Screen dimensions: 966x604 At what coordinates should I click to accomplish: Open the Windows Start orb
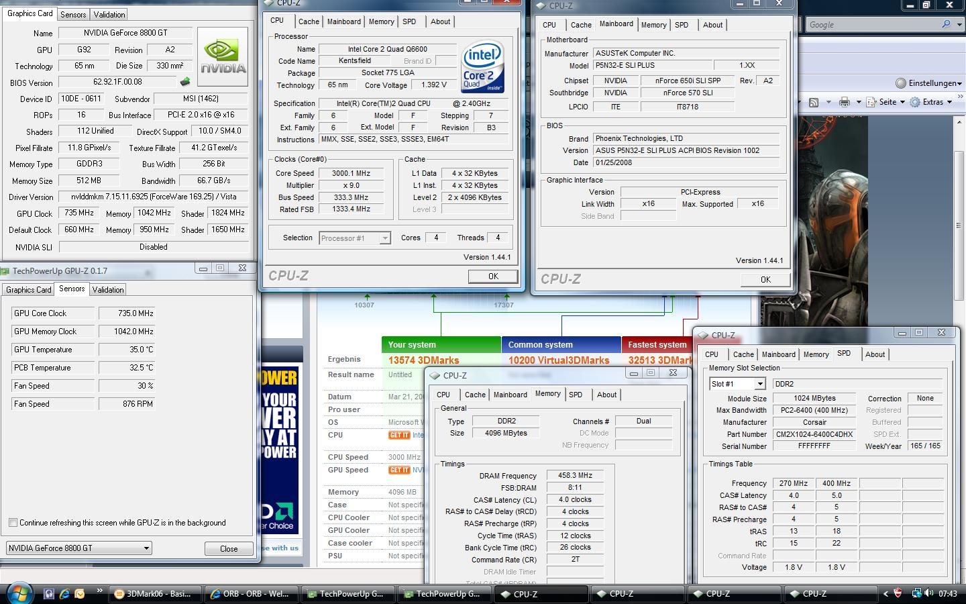click(18, 593)
